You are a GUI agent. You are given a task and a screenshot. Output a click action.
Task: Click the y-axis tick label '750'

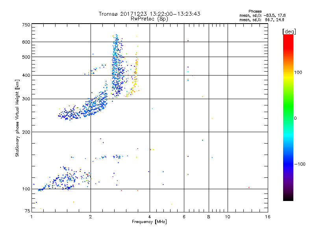click(x=26, y=25)
